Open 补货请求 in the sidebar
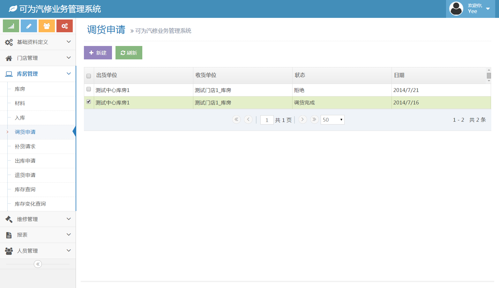Screen dimensions: 499x288 25,147
